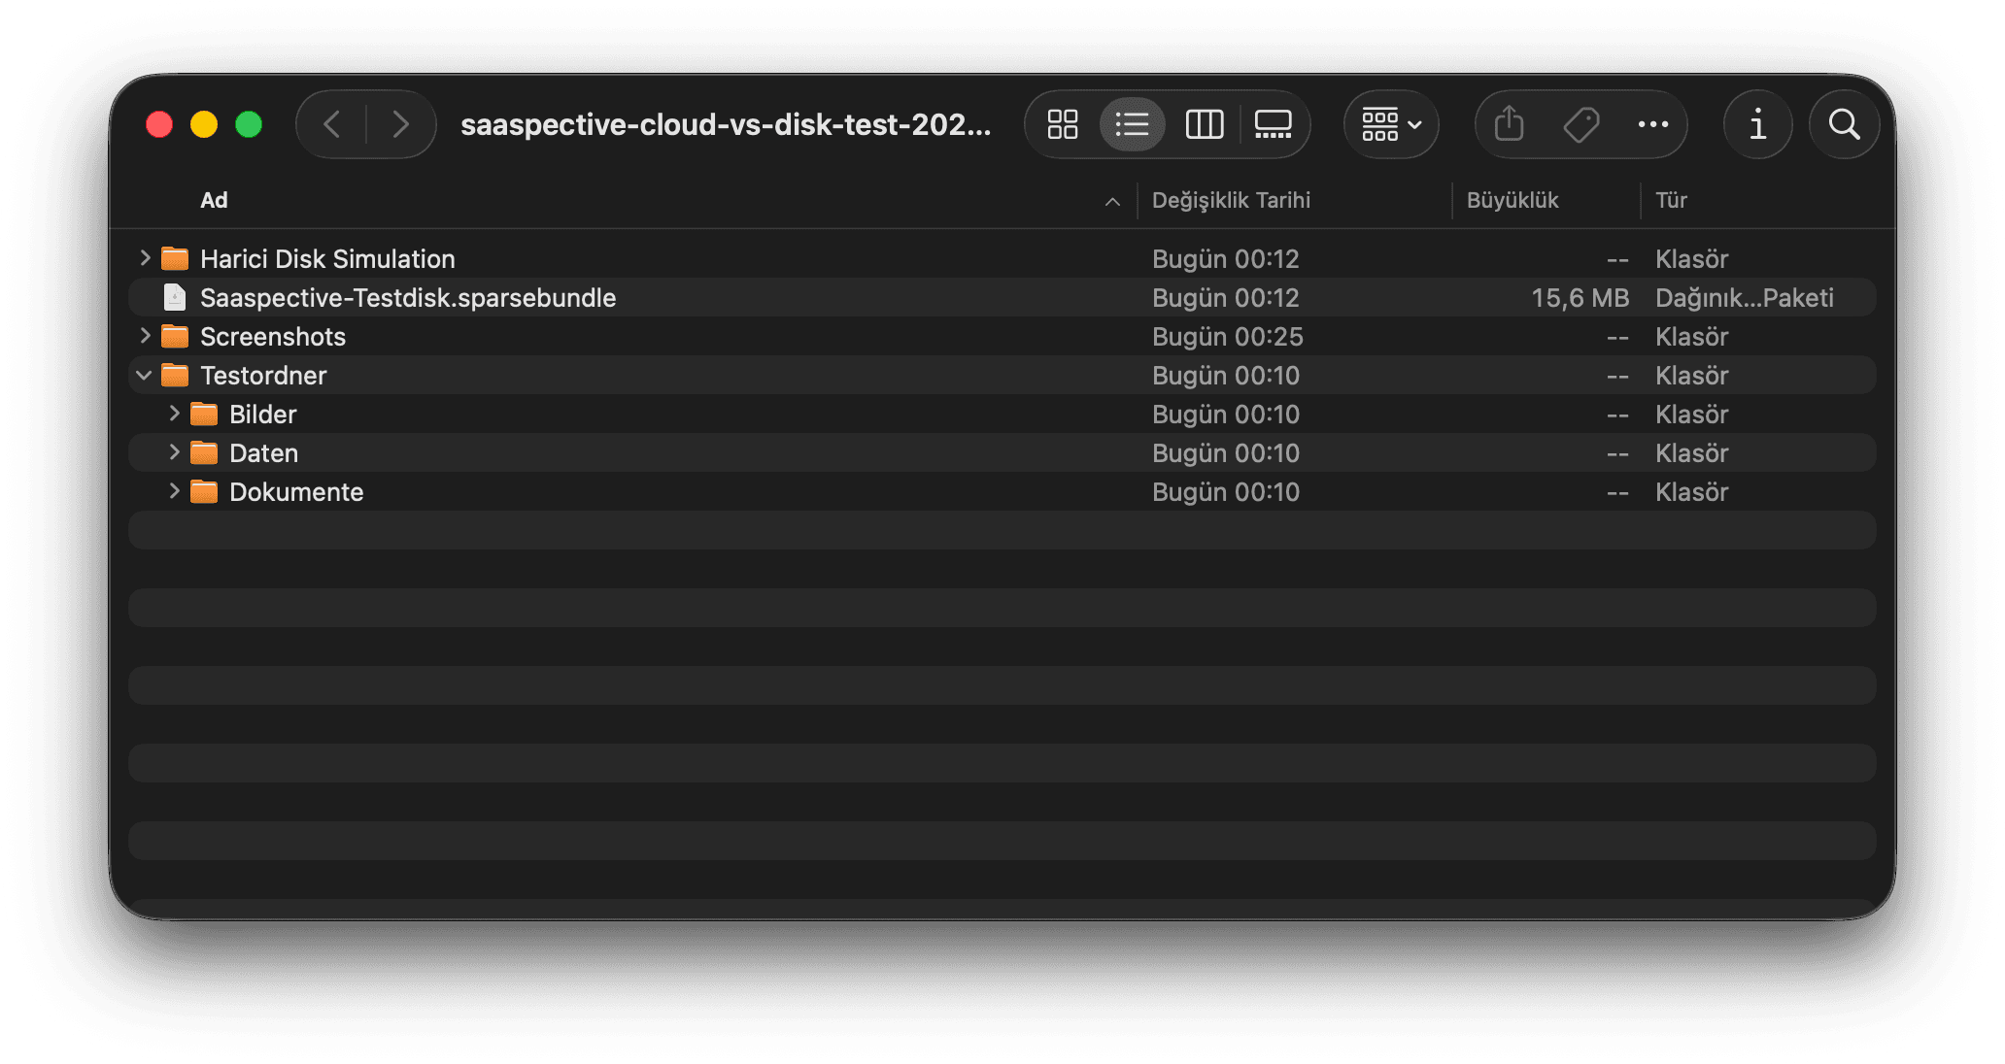This screenshot has width=2005, height=1064.
Task: Click the Daten row name
Action: click(x=263, y=452)
